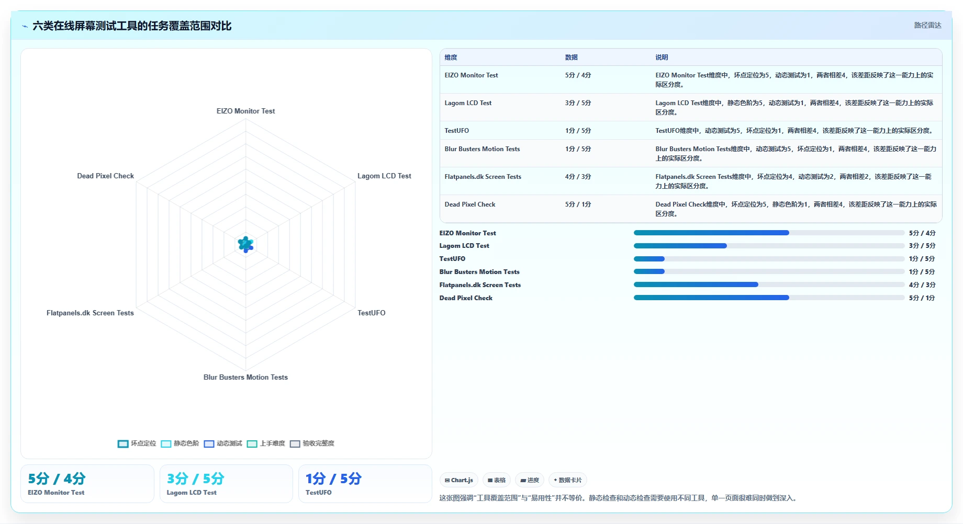Viewport: 963px width, 524px height.
Task: Toggle the 静态色阶 legend series
Action: (180, 443)
